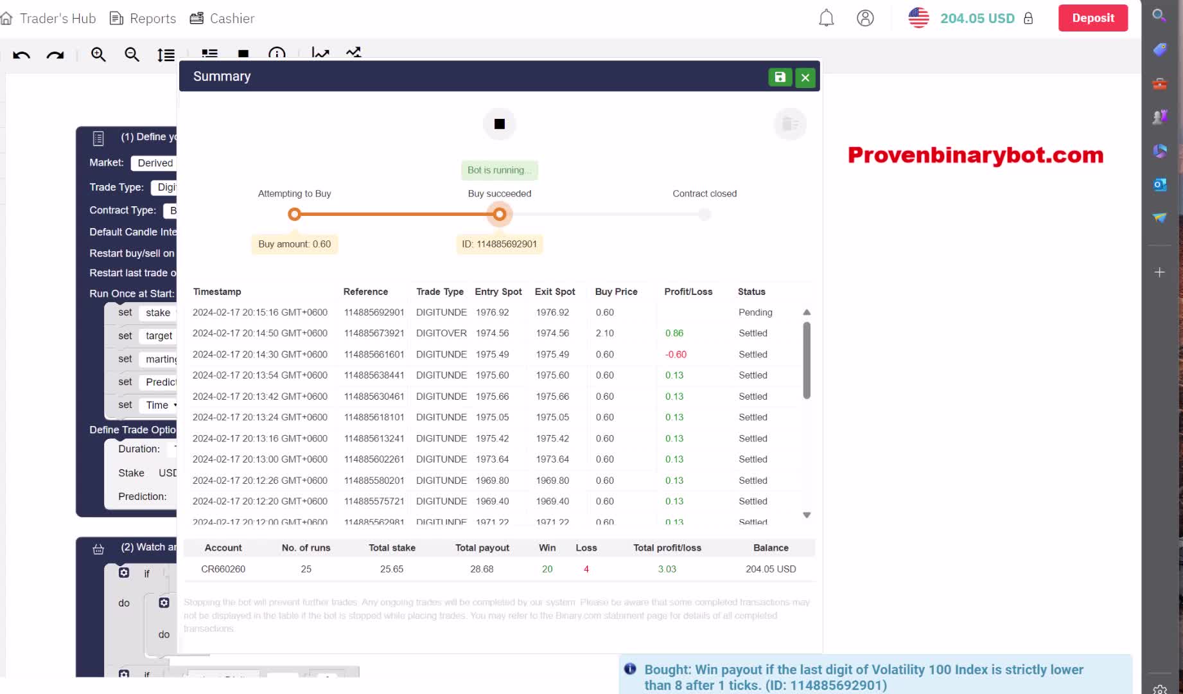Open the account settings profile icon
Screen dimensions: 1183x694
(865, 18)
